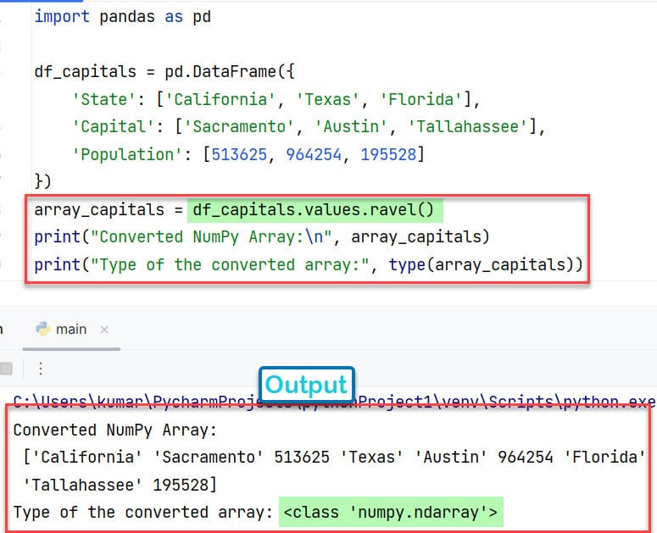657x533 pixels.
Task: Click the number 513625 in code editor
Action: pos(239,154)
